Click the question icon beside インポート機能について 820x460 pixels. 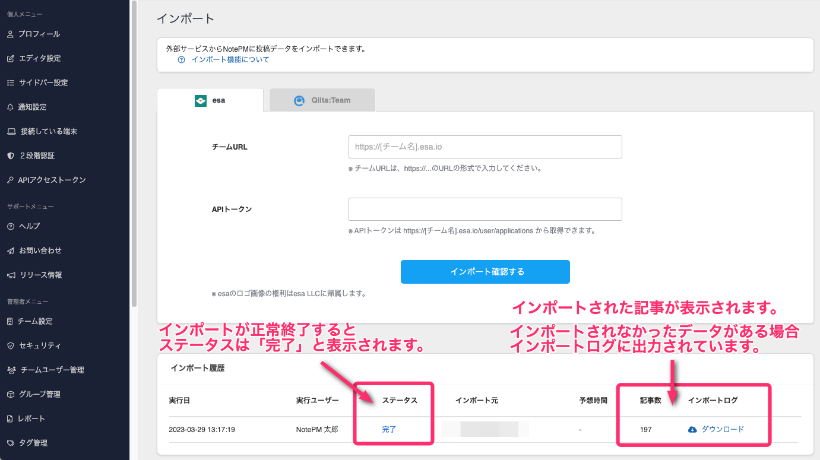coord(182,60)
